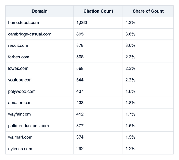Select the 4.3% share value
The height and width of the screenshot is (160, 179).
point(130,23)
